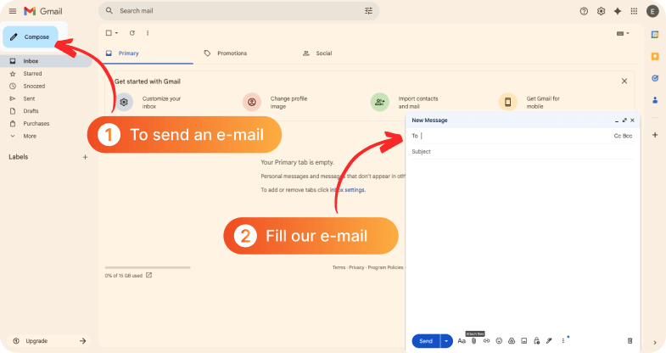Screen dimensions: 666x353
Task: Click Upgrade storage button
Action: coord(49,340)
